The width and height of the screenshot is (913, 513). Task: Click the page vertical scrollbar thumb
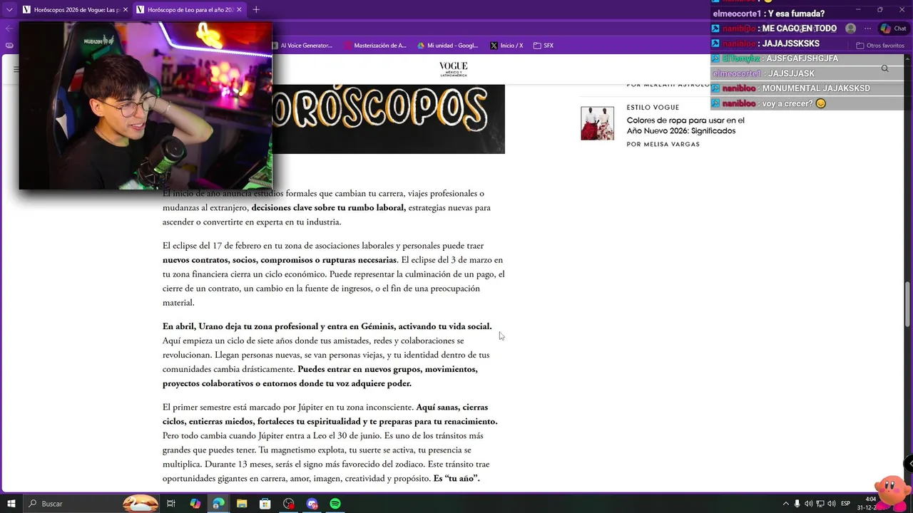pos(908,304)
